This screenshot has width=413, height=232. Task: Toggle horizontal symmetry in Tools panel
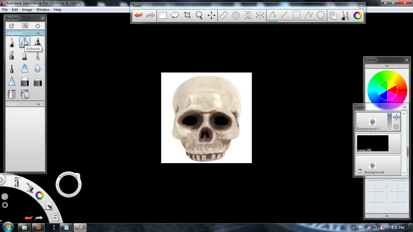[x=248, y=15]
